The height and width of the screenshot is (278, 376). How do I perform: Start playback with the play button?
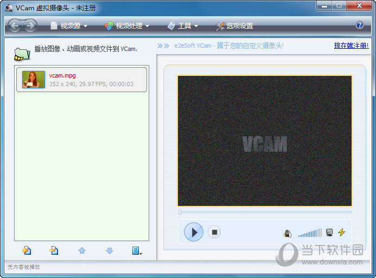click(194, 232)
